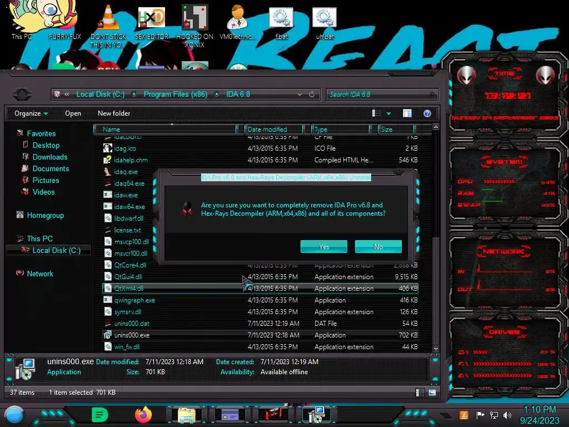
Task: Open File Explorer from the taskbar
Action: click(x=187, y=415)
